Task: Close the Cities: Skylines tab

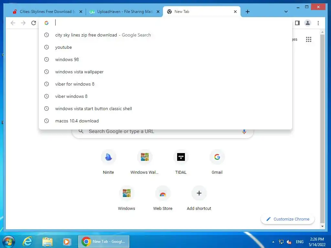Action: coord(80,12)
